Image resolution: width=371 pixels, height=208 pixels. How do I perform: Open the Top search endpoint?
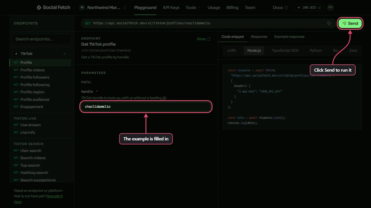coord(40,165)
